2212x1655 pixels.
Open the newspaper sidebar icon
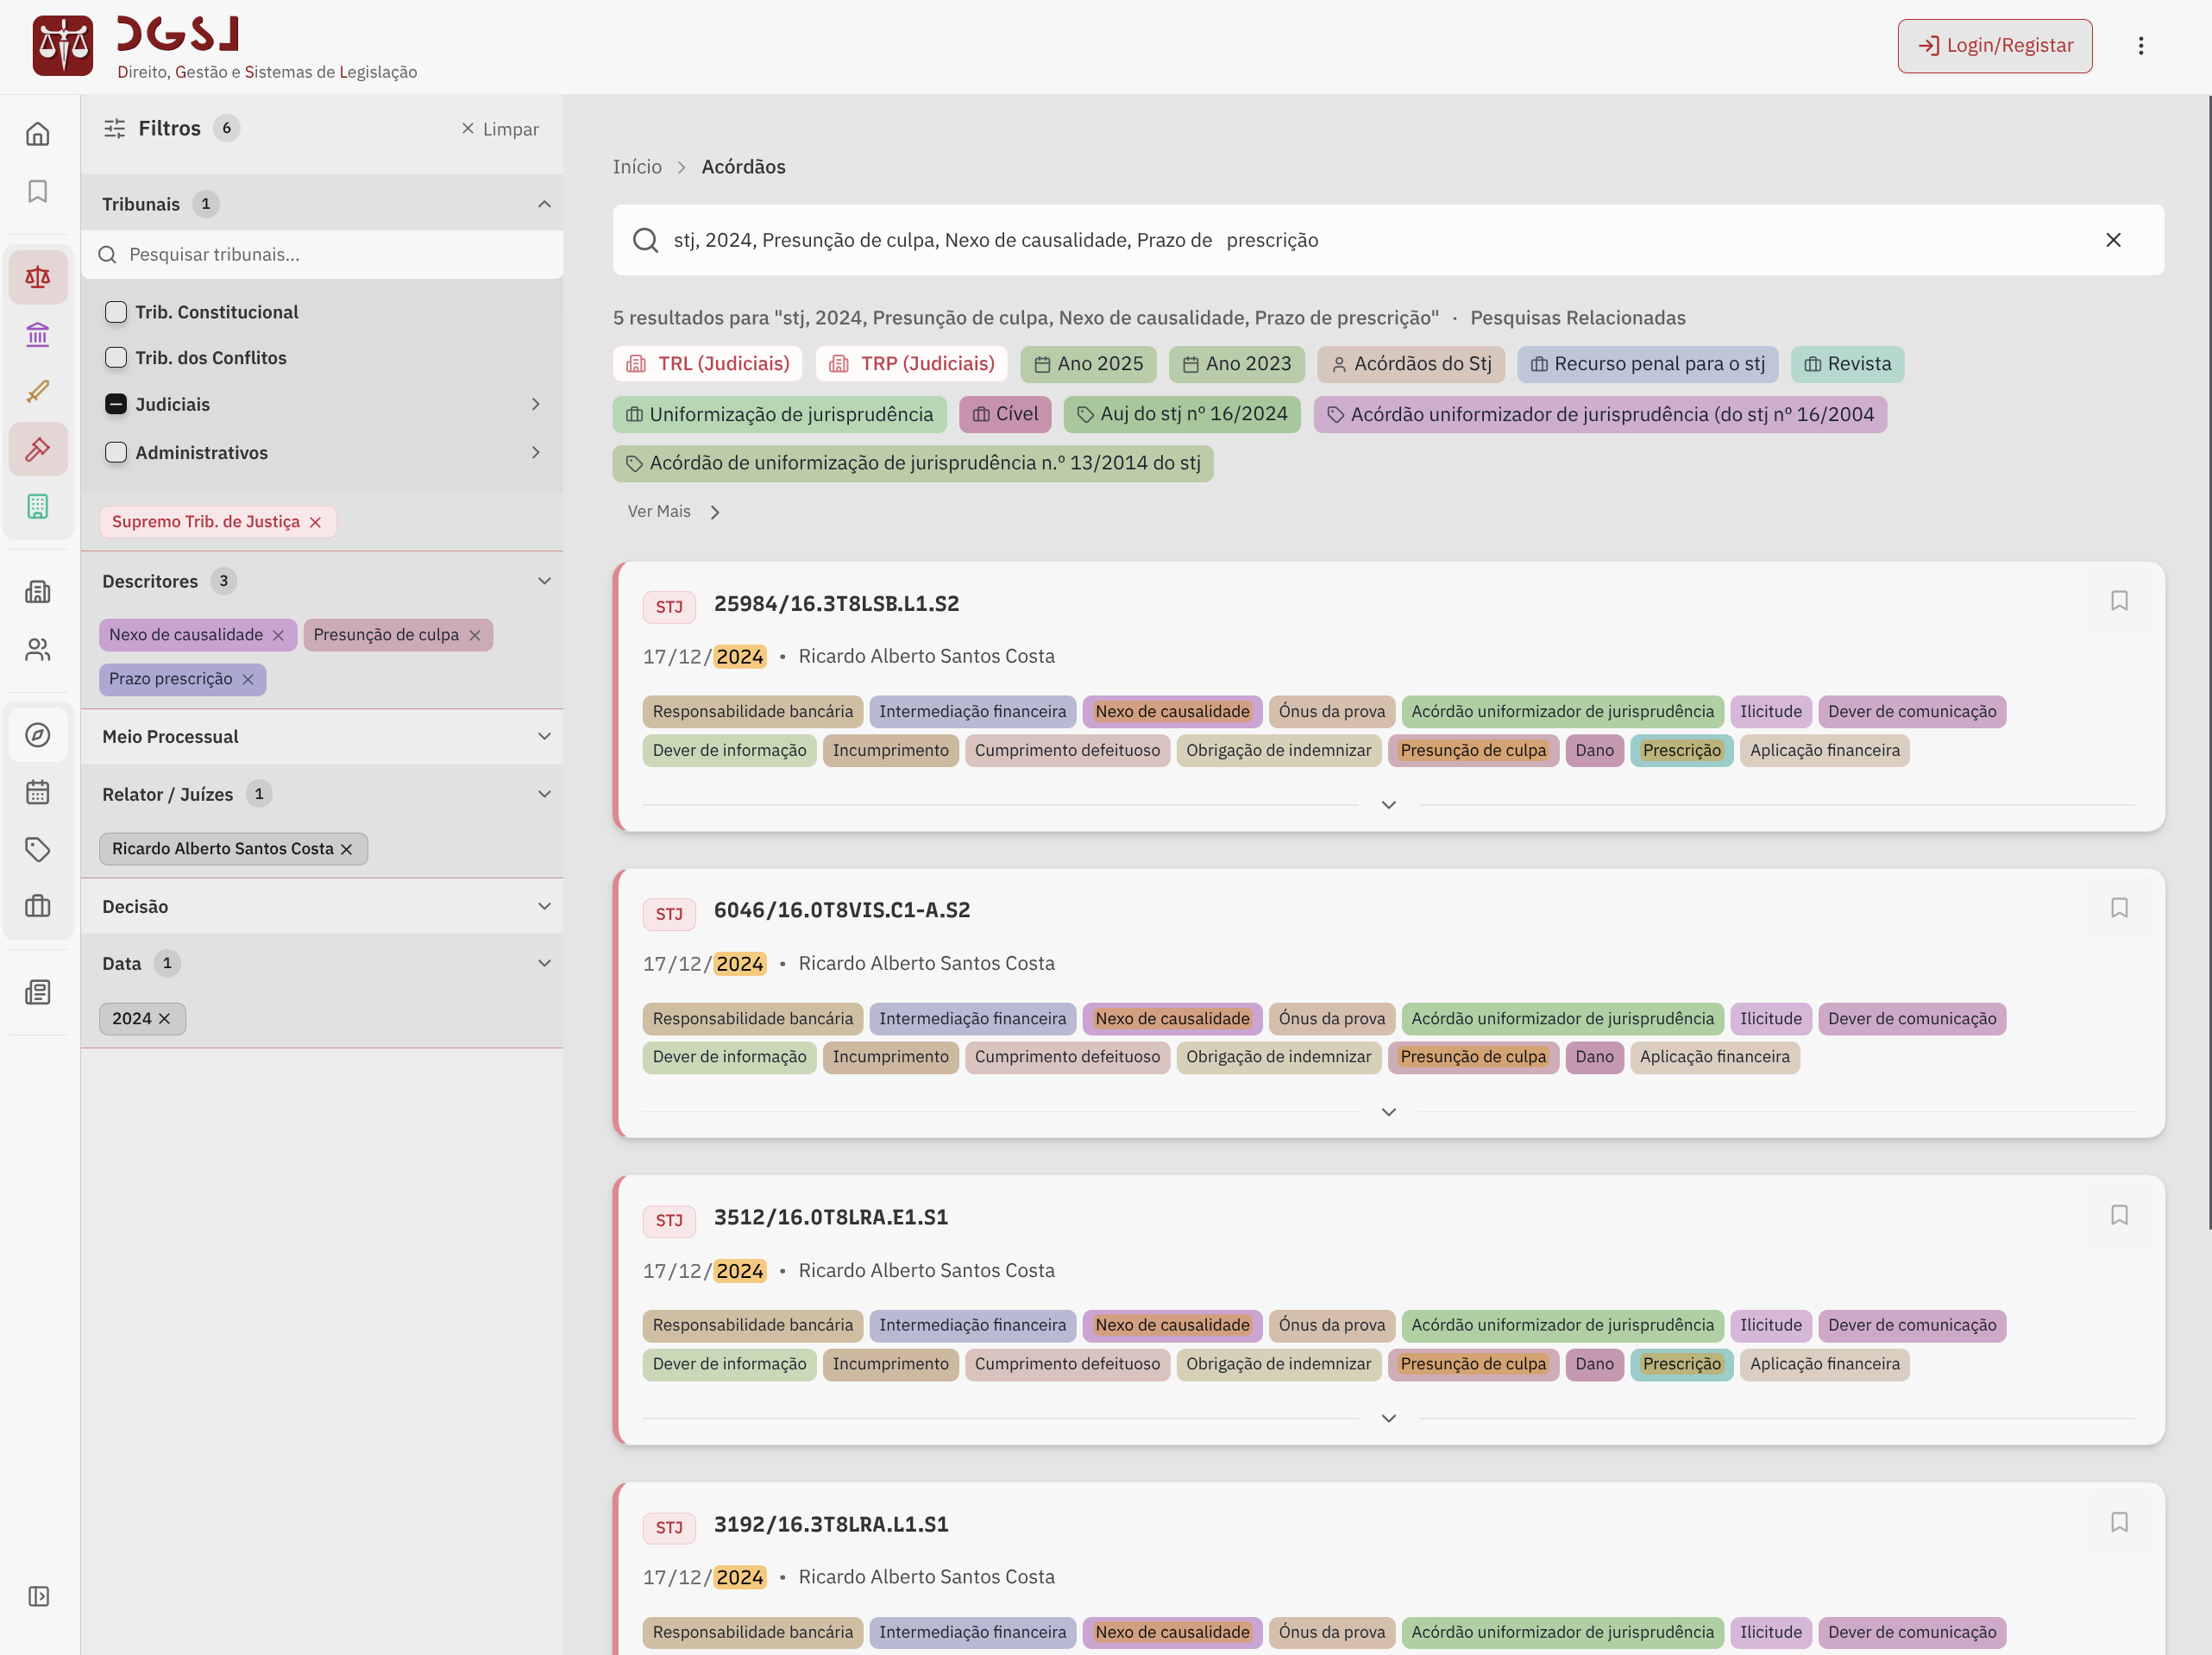[38, 992]
